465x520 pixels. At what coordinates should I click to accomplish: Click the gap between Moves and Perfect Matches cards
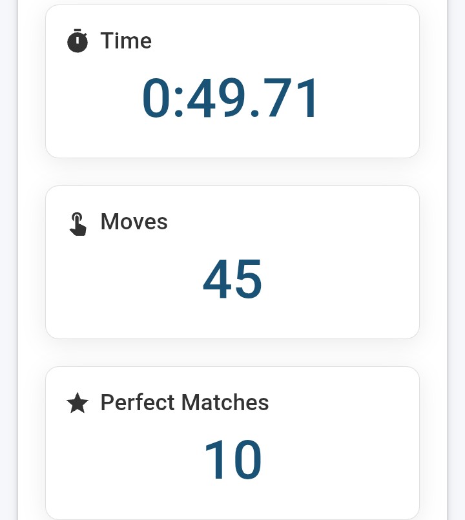tap(232, 353)
